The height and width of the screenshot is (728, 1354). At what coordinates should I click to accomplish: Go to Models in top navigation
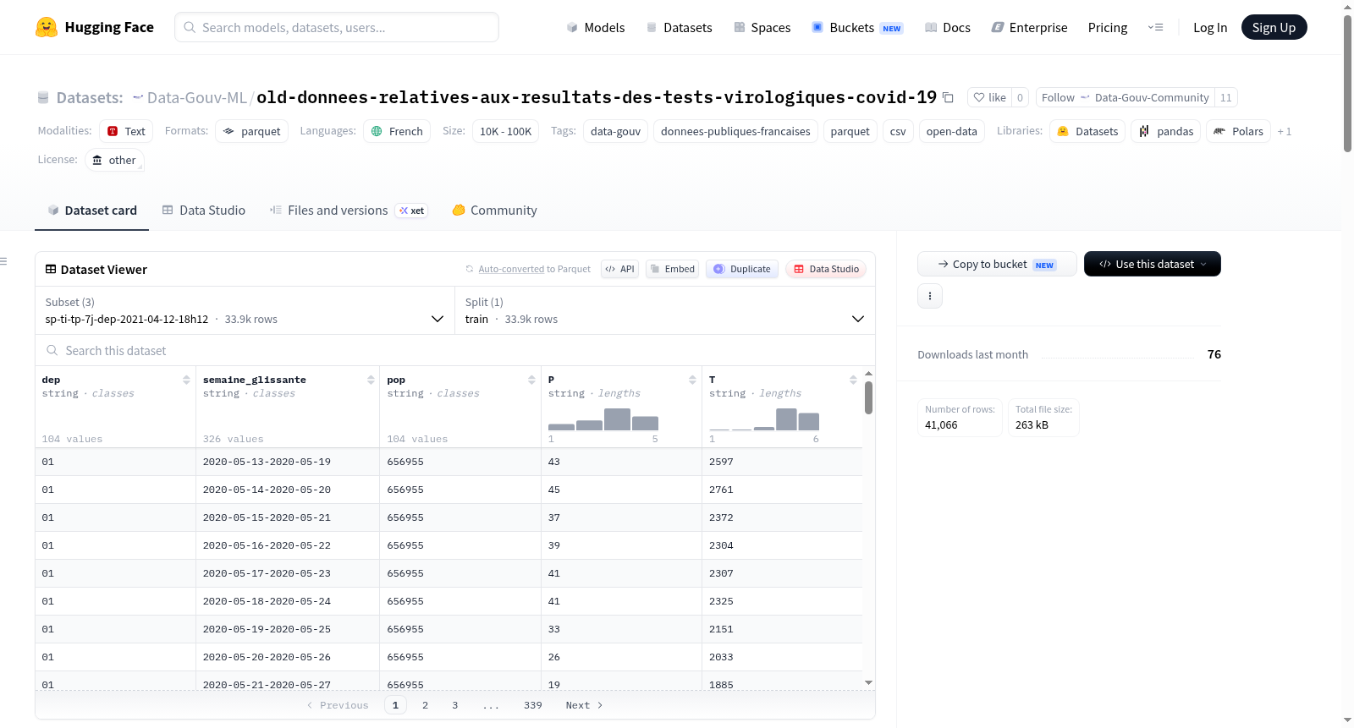(596, 28)
